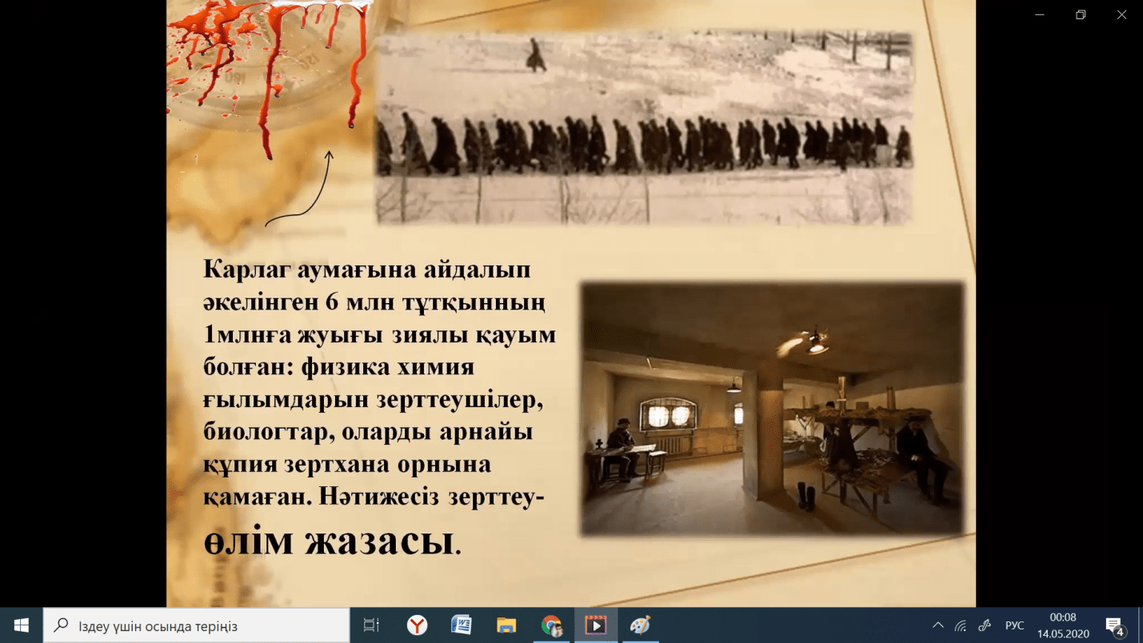Open the Paint app from taskbar
Image resolution: width=1143 pixels, height=643 pixels.
[641, 625]
